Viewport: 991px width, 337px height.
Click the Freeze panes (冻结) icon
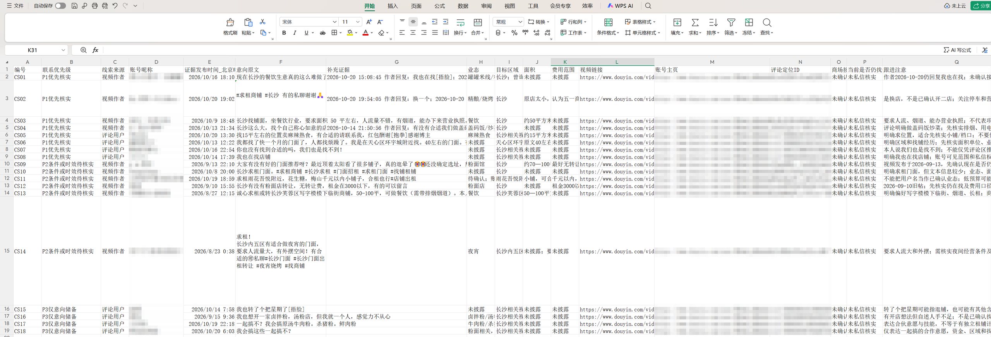point(749,22)
